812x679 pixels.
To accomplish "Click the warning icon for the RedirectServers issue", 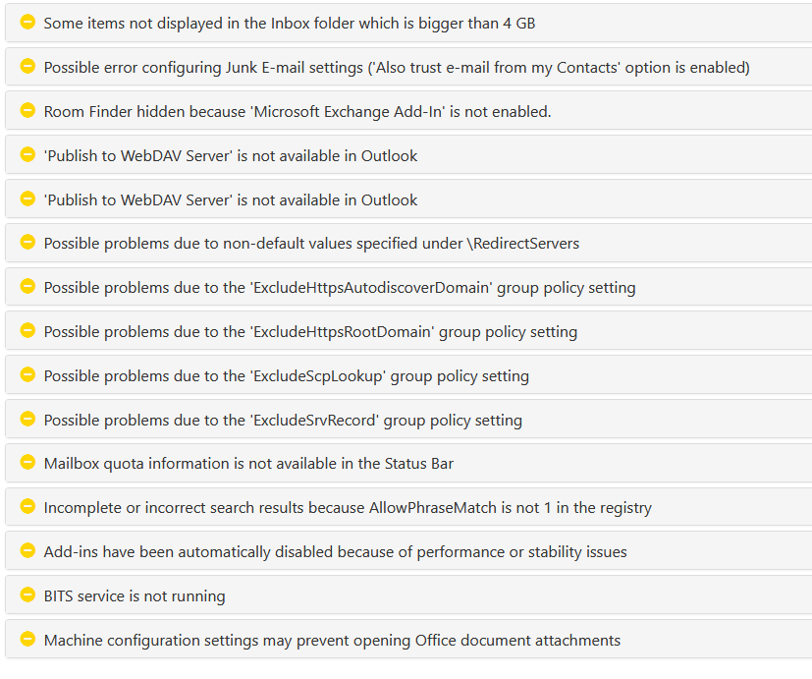I will pos(27,243).
